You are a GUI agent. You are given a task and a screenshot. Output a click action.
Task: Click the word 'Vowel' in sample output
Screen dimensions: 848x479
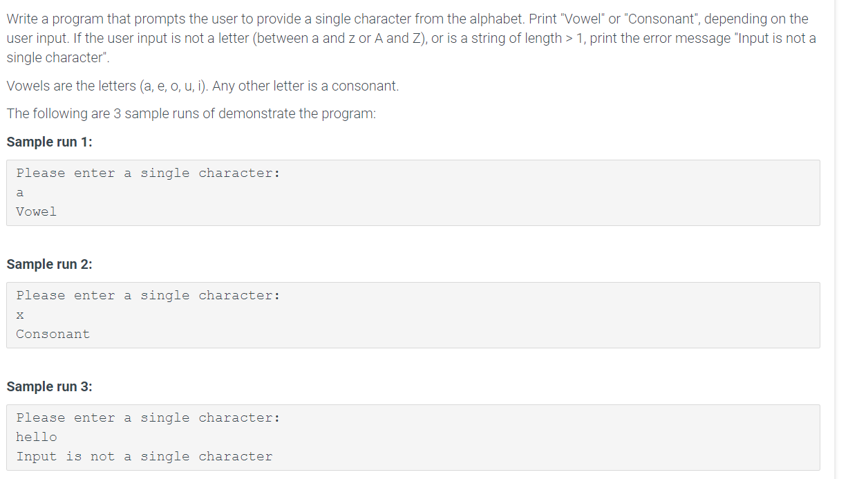pyautogui.click(x=37, y=212)
